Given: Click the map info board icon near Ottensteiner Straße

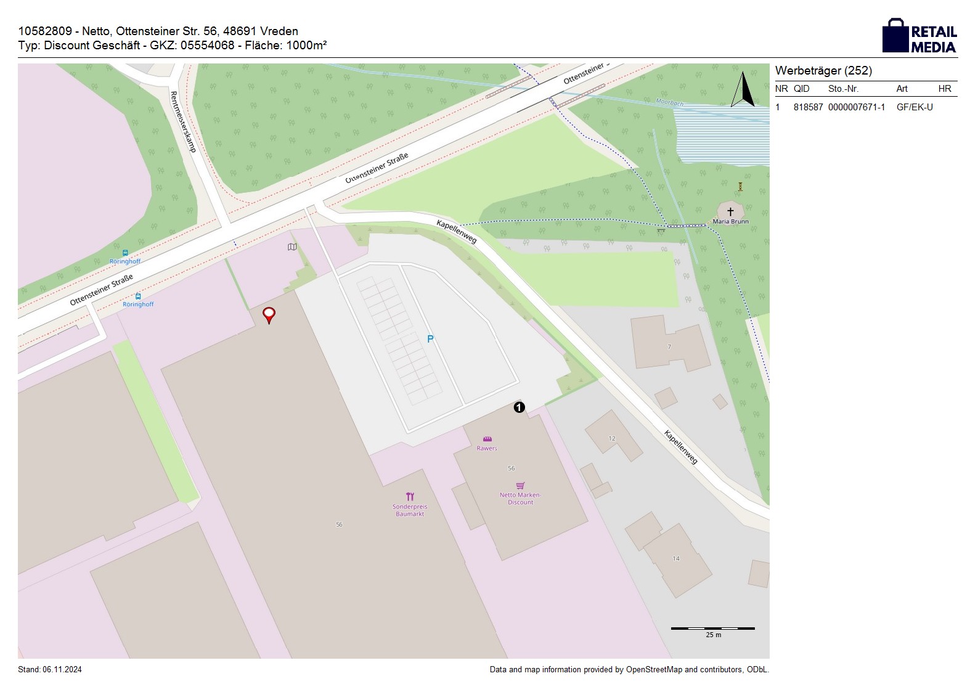Looking at the screenshot, I should coord(292,247).
